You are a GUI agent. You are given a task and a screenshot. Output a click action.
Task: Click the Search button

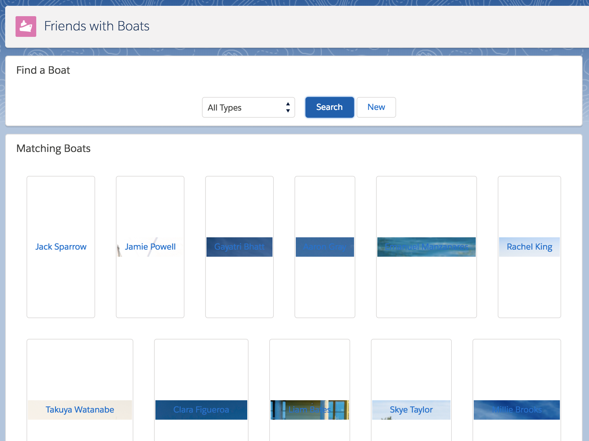329,107
